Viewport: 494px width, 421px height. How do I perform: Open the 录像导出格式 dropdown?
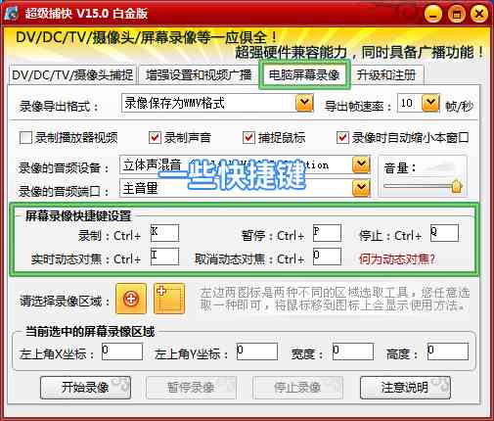coord(304,103)
